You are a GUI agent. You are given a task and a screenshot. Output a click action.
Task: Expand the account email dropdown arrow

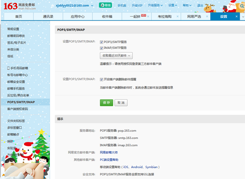(92, 6)
